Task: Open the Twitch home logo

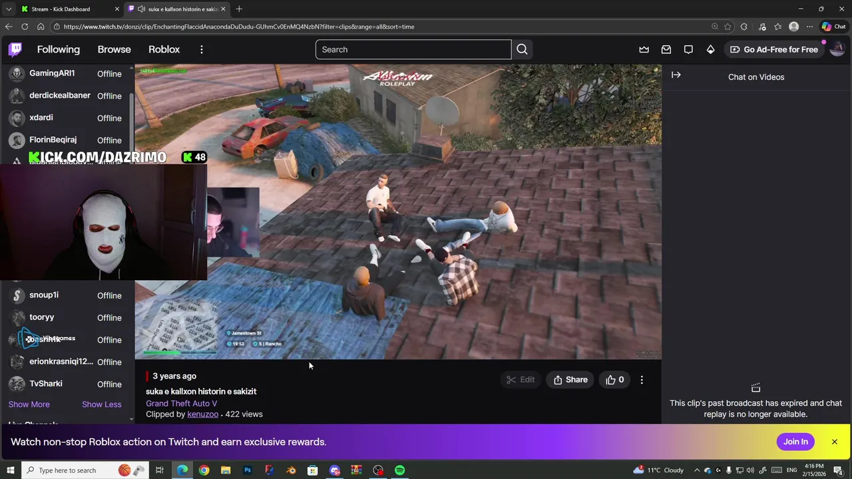Action: coord(15,49)
